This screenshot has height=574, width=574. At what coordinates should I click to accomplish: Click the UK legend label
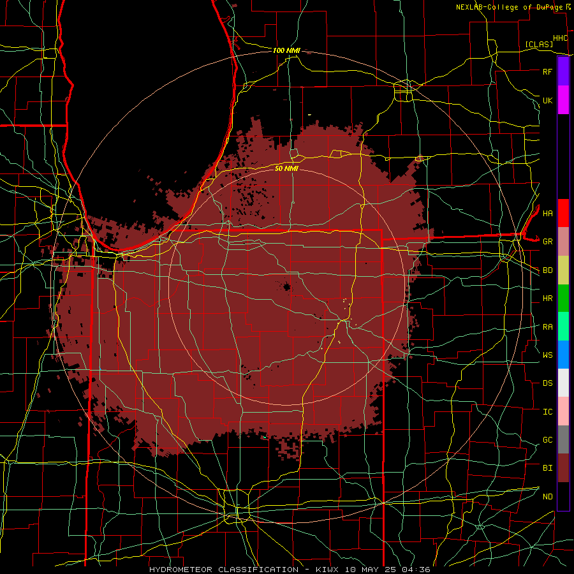(x=547, y=100)
